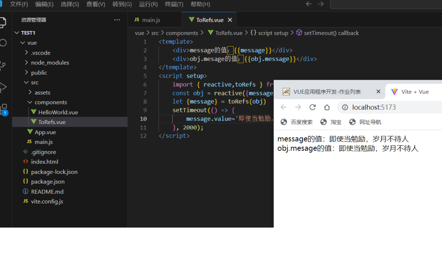Open the explorer panel more actions menu
The height and width of the screenshot is (264, 442).
117,20
